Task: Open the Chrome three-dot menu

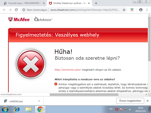Action: 147,10
